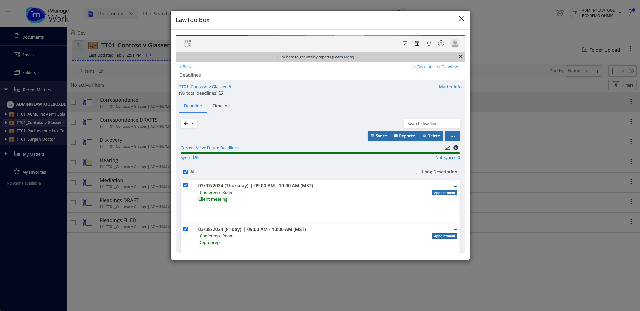This screenshot has width=640, height=311.
Task: Open the vertical ellipsis next to Folder Upload
Action: (x=630, y=49)
